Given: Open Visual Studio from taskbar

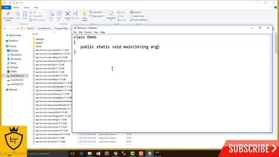Looking at the screenshot, I should 98,153.
